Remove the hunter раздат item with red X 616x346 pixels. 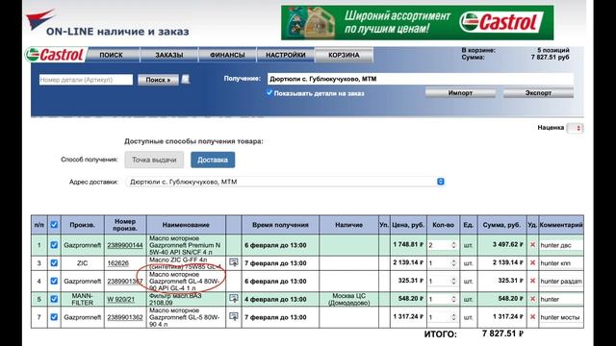(x=532, y=281)
